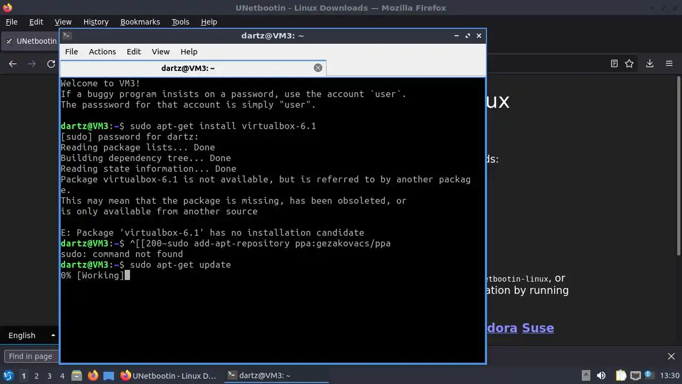Open terminal Edit menu

pos(134,52)
